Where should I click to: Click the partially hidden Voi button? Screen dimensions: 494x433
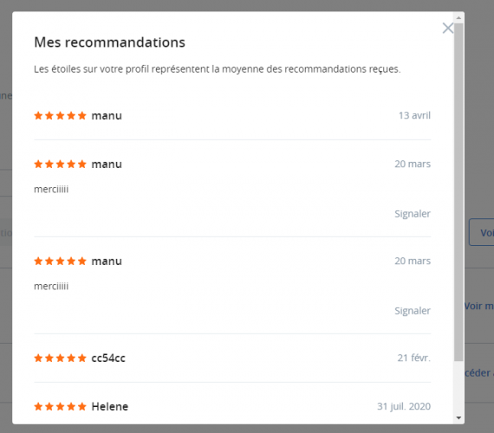[x=481, y=232]
